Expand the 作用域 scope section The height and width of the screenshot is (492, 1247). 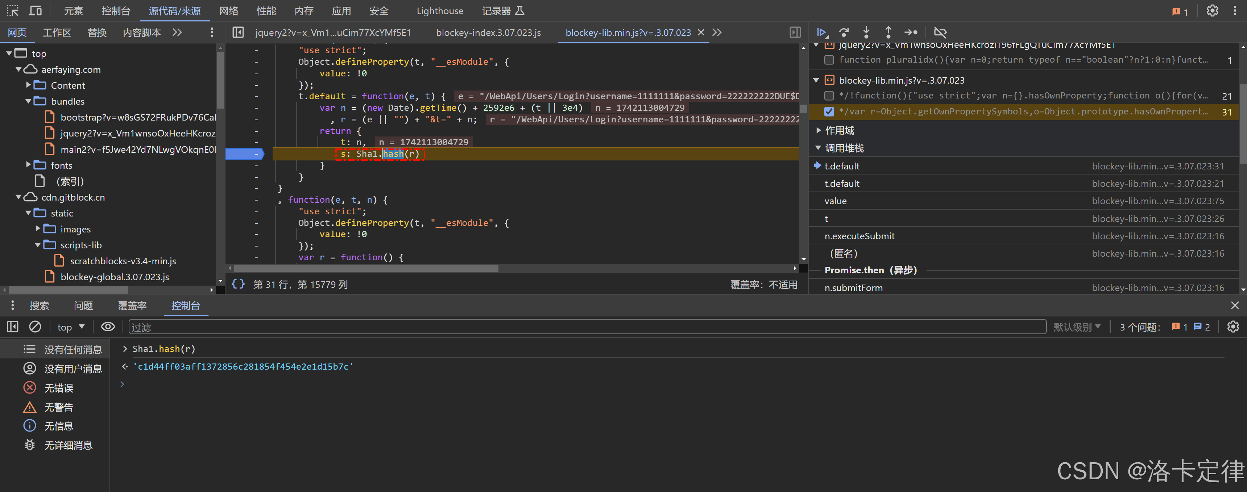coord(839,130)
